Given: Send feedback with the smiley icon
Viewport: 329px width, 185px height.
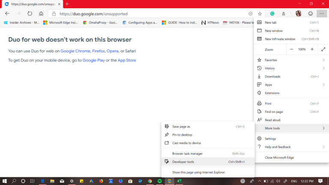Looking at the screenshot, I should (310, 14).
